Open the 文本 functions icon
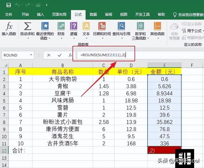The width and height of the screenshot is (204, 168). (x=86, y=26)
